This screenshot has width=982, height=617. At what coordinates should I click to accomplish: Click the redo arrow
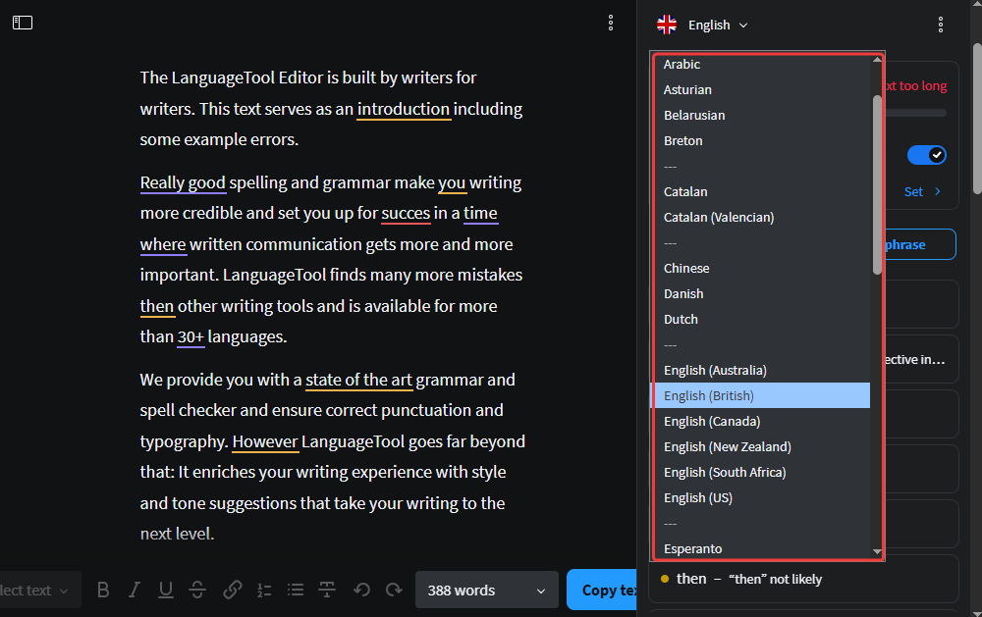click(x=394, y=590)
